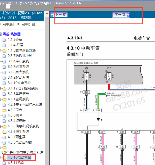Expand the 4.3.5信息和娱乐系统 tree node
The width and height of the screenshot is (155, 165).
coord(1,127)
